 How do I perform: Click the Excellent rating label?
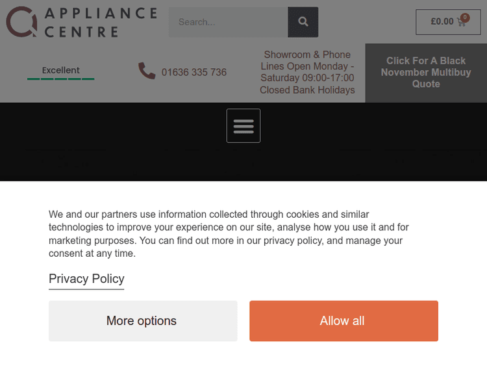pos(60,70)
